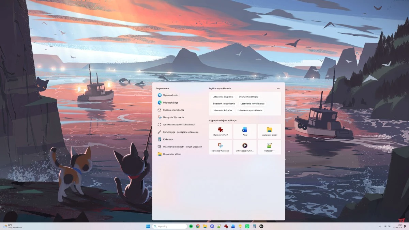Open the black circular app on taskbar
The width and height of the screenshot is (409, 230).
coord(261,226)
